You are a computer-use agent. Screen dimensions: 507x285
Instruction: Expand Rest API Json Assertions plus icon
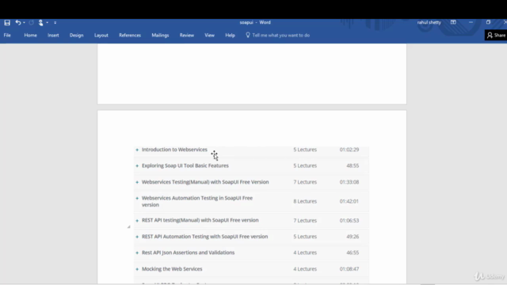[x=137, y=253]
